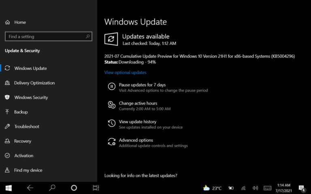This screenshot has height=194, width=311.
Task: Click View optional updates link
Action: [126, 72]
